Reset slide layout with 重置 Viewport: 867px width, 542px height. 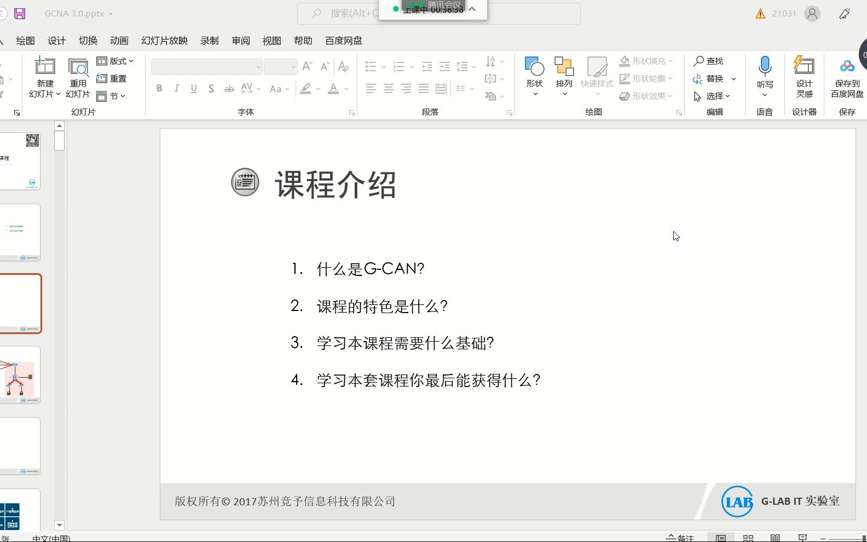coord(112,78)
